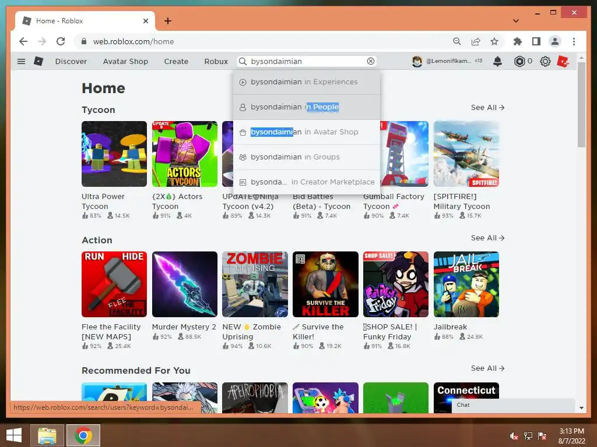Click the page vertical scrollbar
This screenshot has width=597, height=447.
point(581,105)
